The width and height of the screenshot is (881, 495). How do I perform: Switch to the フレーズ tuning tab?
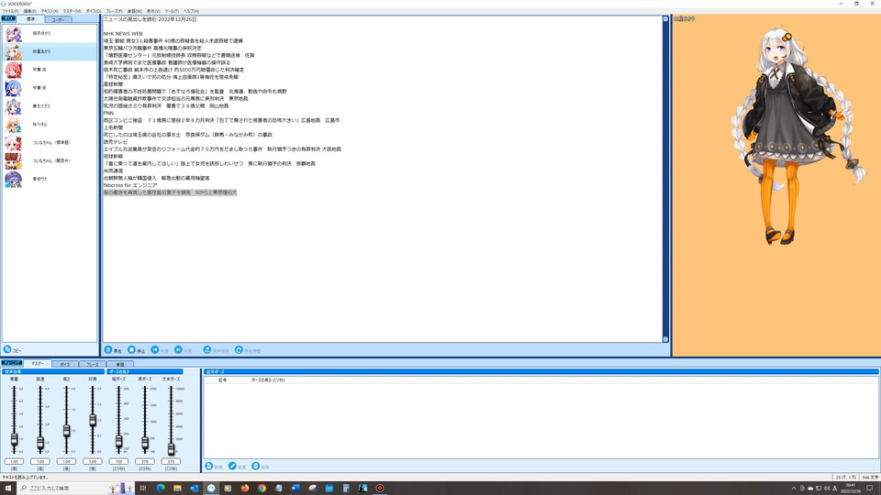tap(93, 364)
